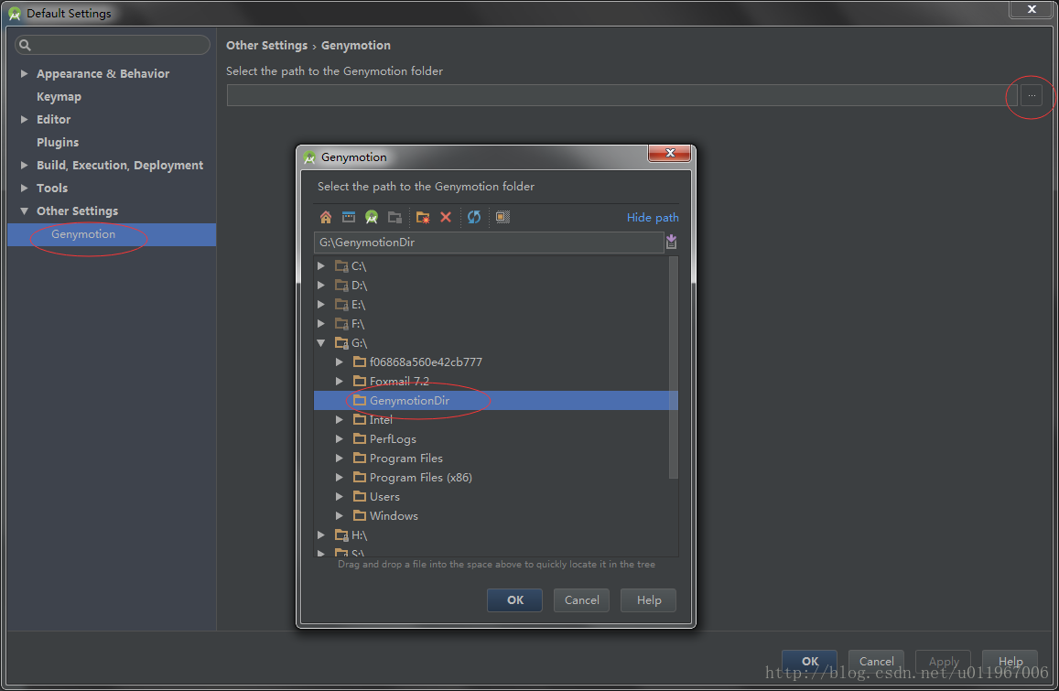Close the Default Settings window
This screenshot has height=691, width=1059.
click(x=1032, y=9)
